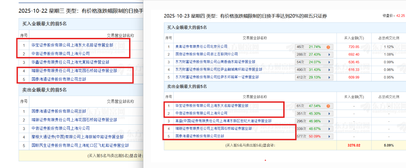Click the ratio value 1.12%

tap(388, 47)
